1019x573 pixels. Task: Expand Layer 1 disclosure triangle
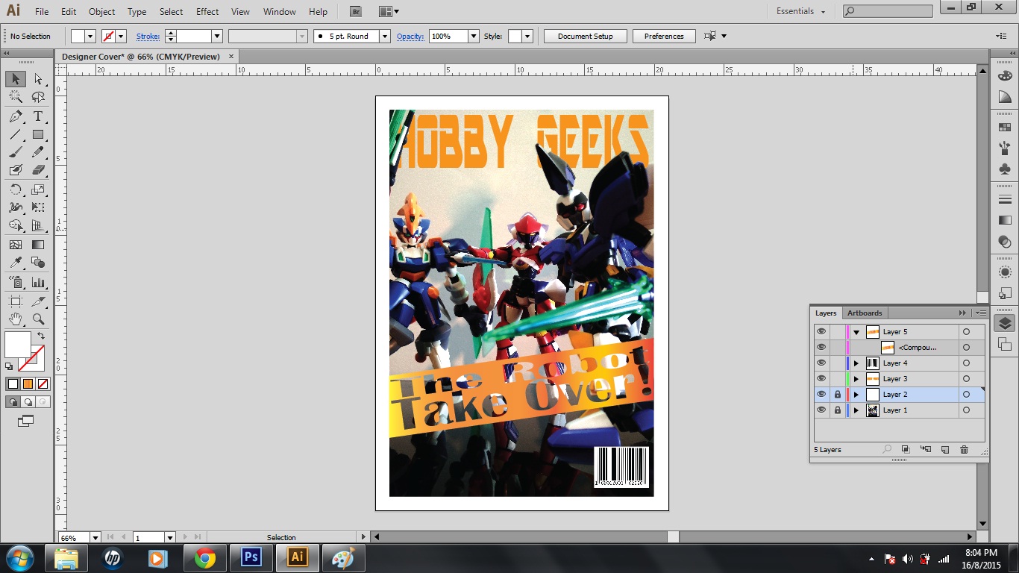(x=856, y=410)
